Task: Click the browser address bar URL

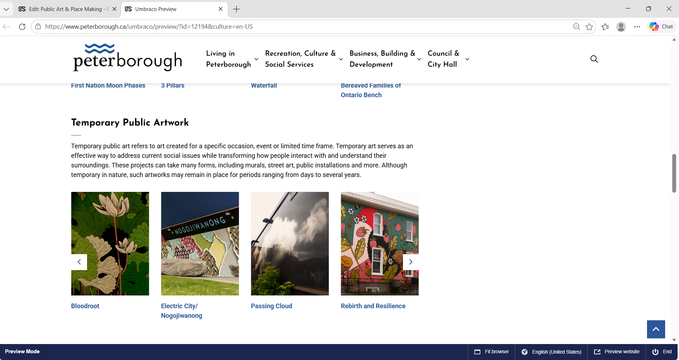Action: [149, 27]
